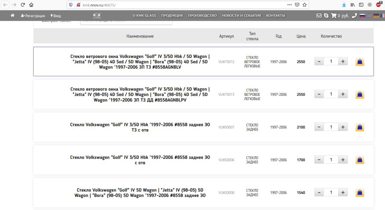Image resolution: width=385 pixels, height=210 pixels.
Task: Open О КМК GLASS menu
Action: point(144,16)
